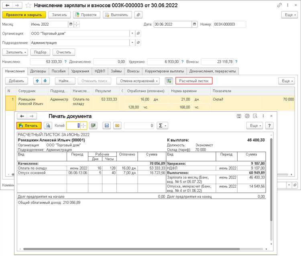Select Ромашкин Алексей Ильич table row
Screen dimensions: 301x256
click(x=150, y=103)
